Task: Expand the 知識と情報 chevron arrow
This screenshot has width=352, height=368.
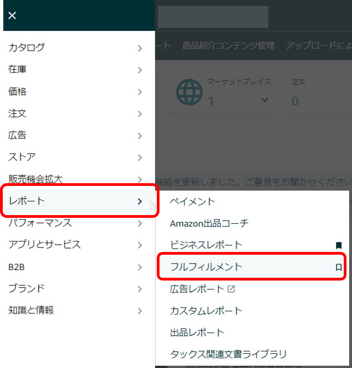Action: [x=140, y=311]
